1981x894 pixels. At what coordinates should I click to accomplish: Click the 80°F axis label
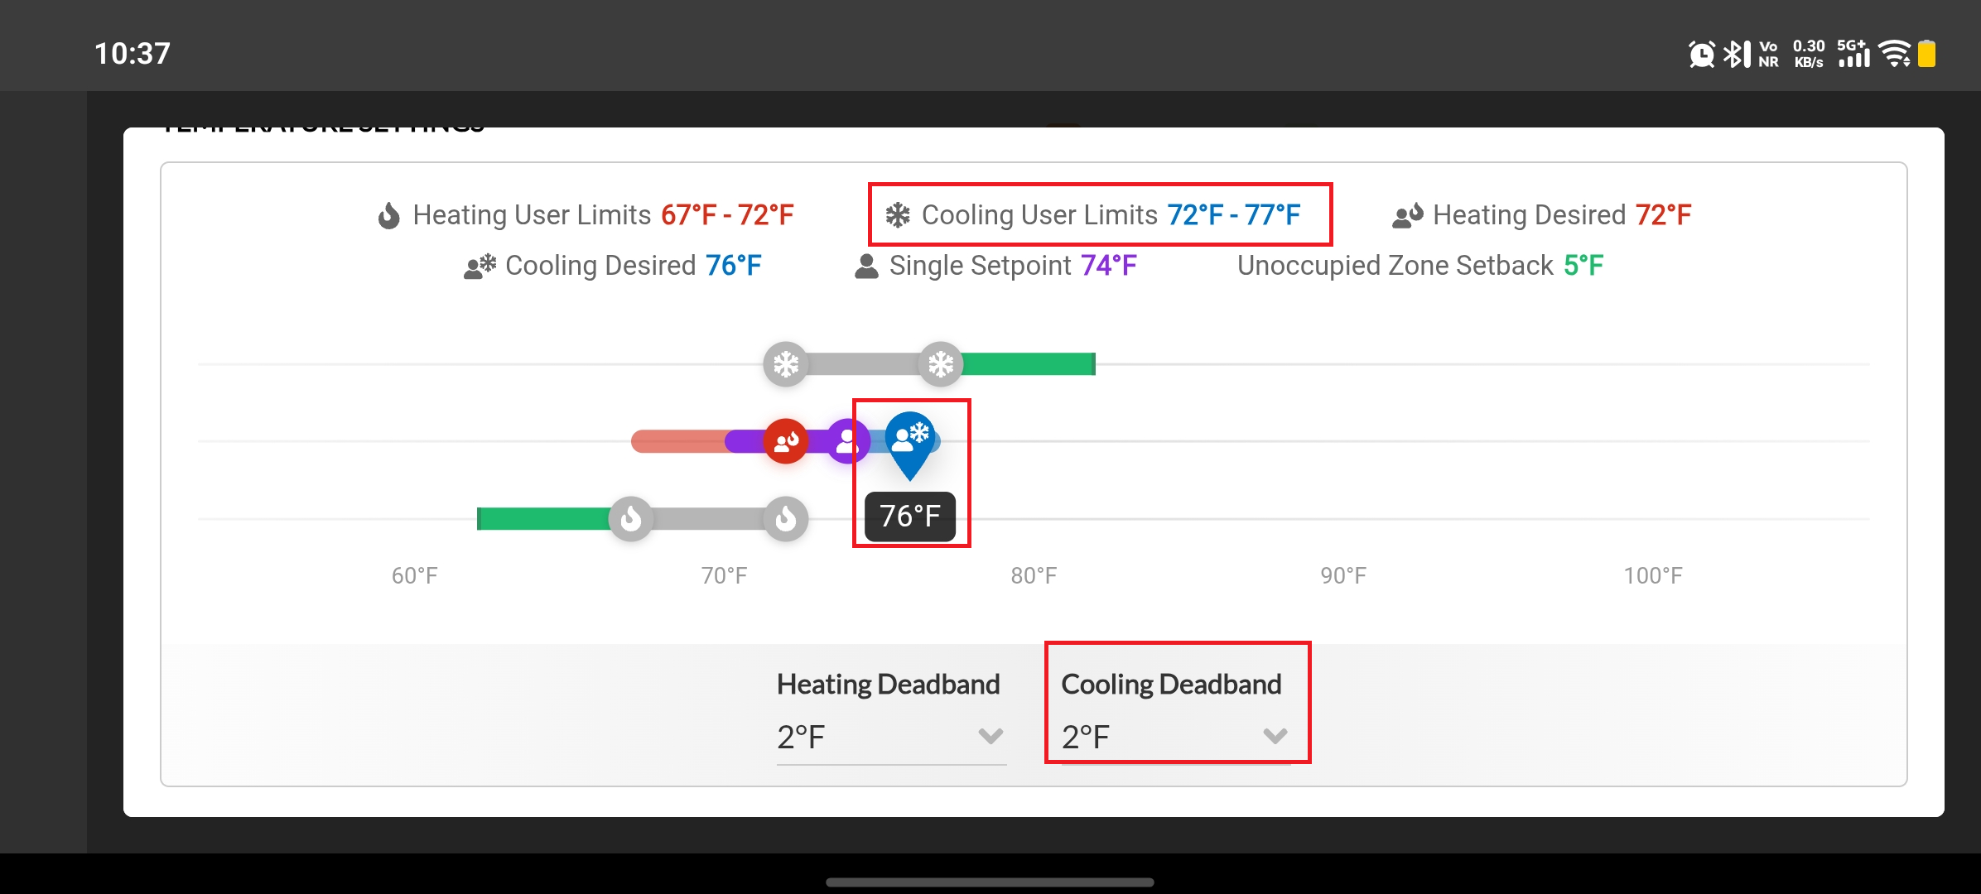click(x=1034, y=576)
